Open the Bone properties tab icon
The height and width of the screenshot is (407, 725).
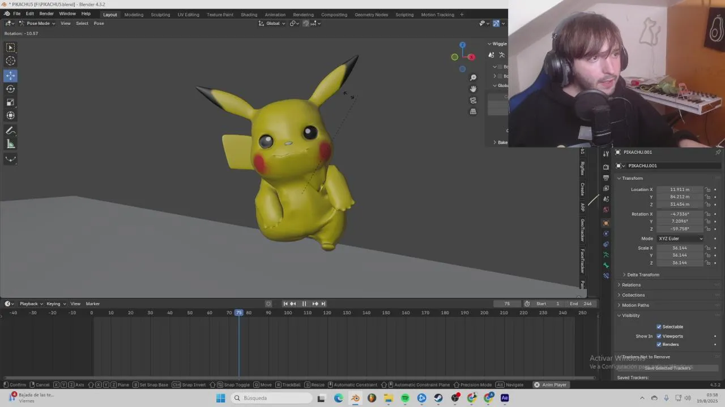click(x=606, y=266)
